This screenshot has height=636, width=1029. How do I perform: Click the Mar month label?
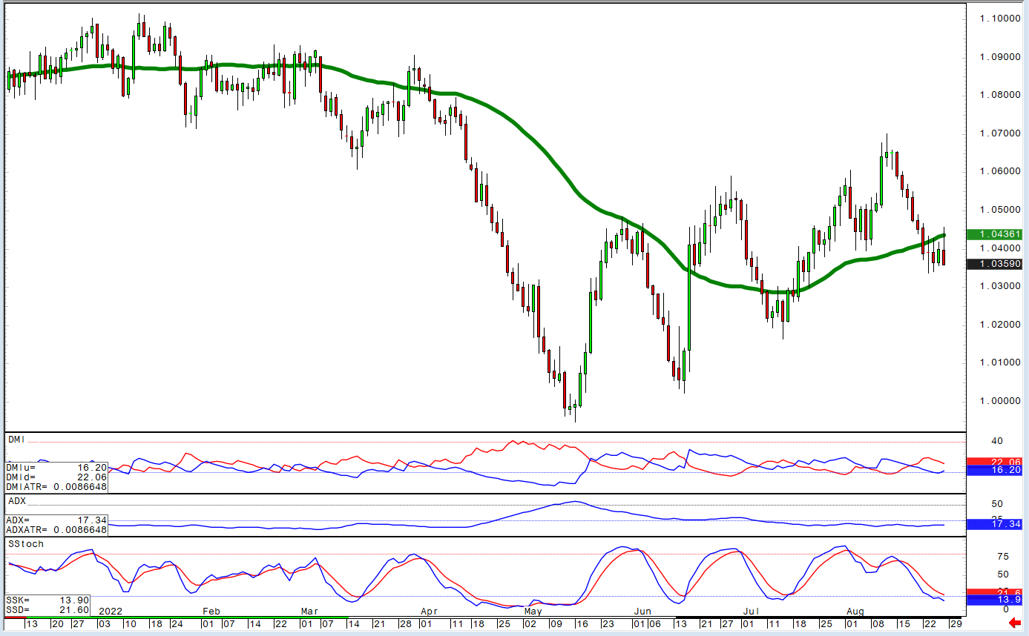[x=309, y=612]
